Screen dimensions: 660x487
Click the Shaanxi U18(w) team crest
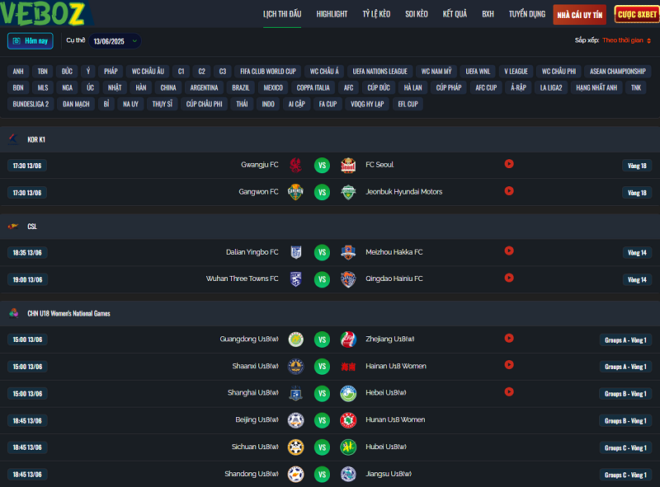click(296, 367)
